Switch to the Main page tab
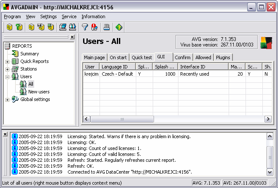Viewport: 278px width, 188px height. tap(94, 57)
